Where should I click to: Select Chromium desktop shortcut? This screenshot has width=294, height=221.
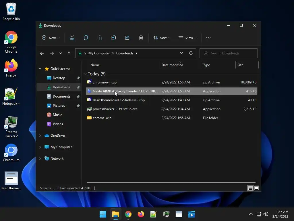coord(11,153)
